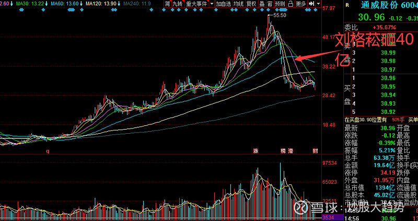
Task: Click the 5.21% amplitude value
Action: click(x=388, y=150)
